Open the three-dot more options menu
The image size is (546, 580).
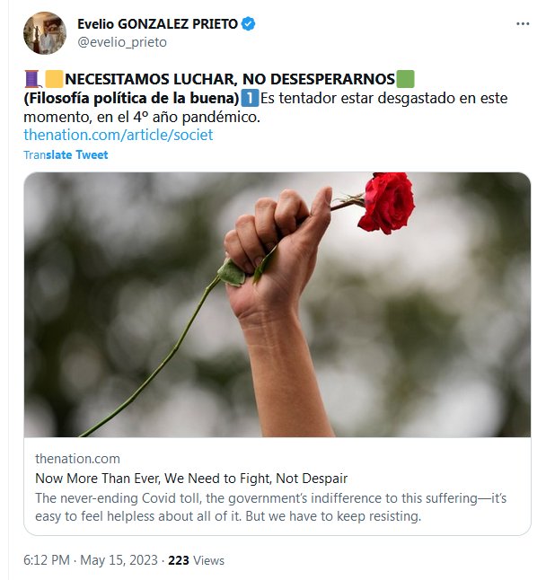(x=522, y=24)
